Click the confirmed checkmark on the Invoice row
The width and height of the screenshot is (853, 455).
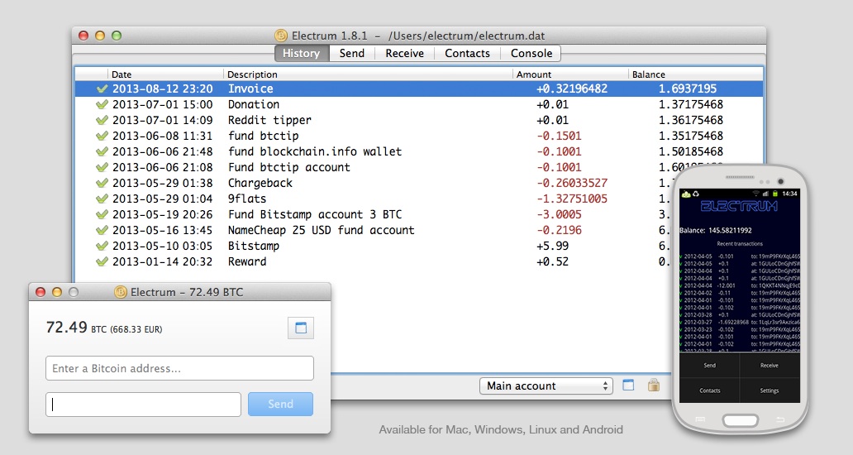(102, 89)
